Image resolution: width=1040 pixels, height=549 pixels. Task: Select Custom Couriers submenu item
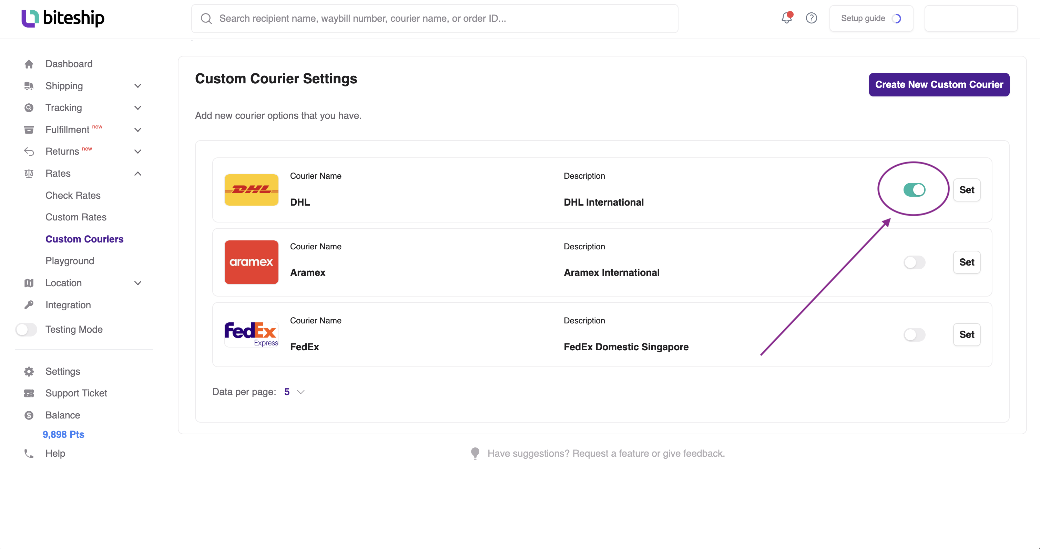84,239
